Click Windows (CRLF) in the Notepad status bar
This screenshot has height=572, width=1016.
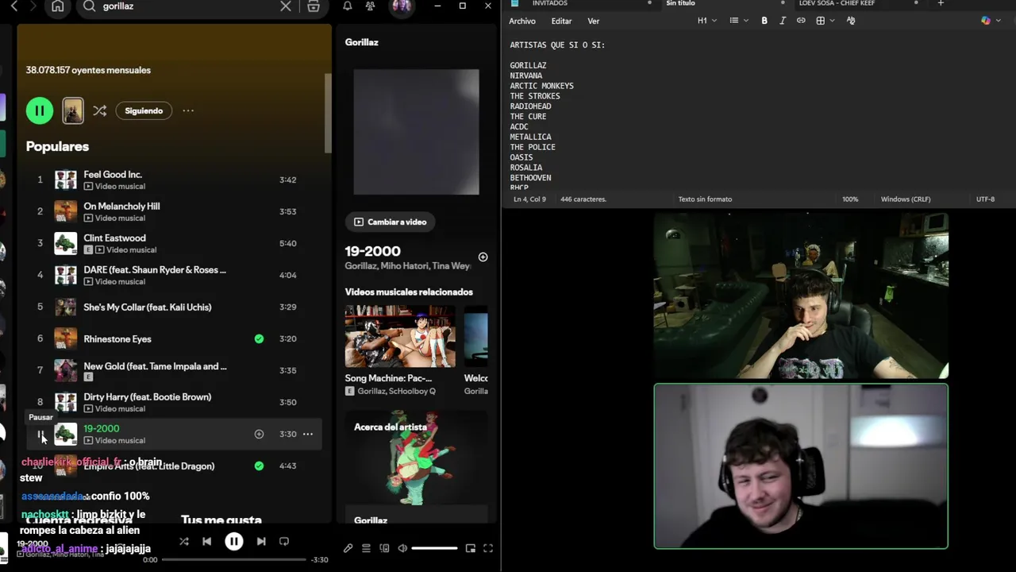(906, 199)
